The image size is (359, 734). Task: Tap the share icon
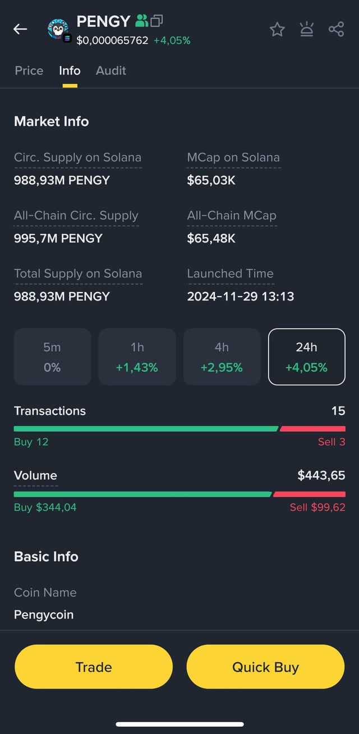coord(336,29)
